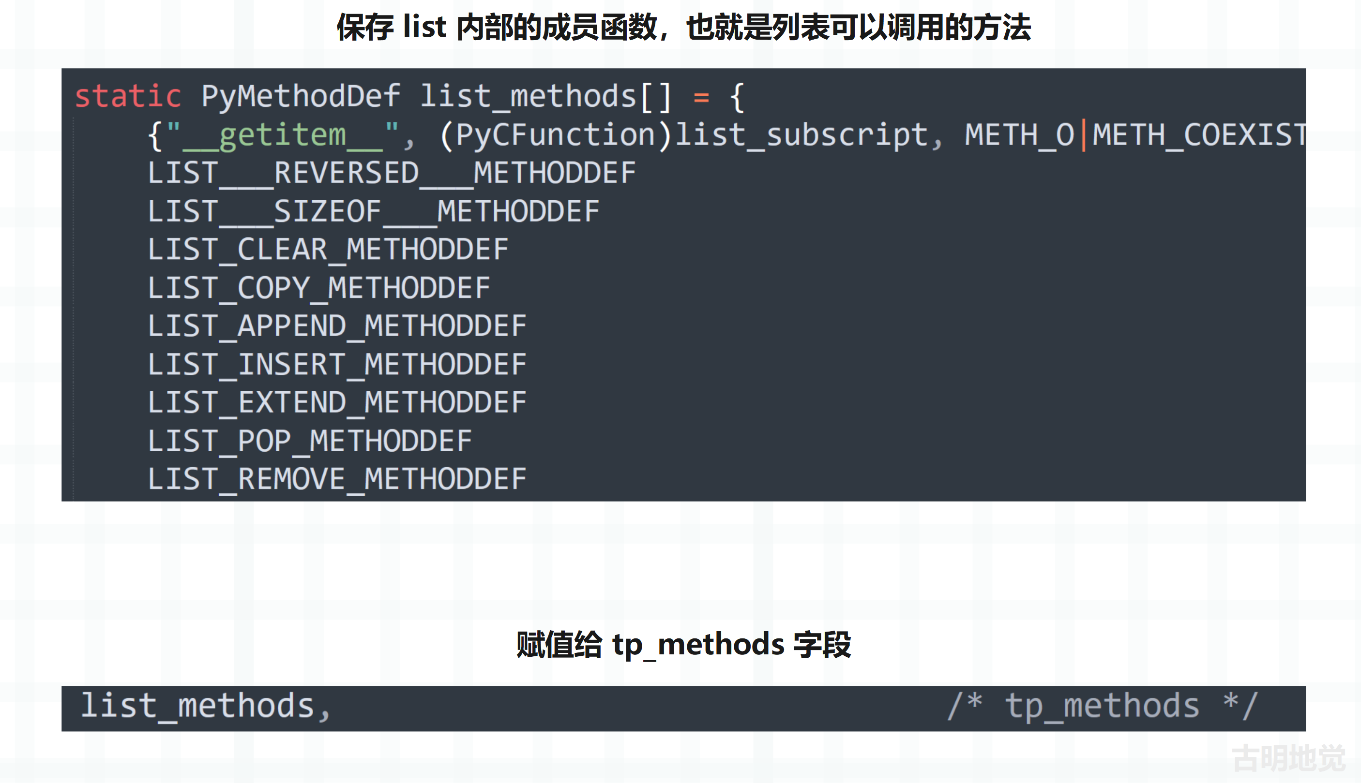The height and width of the screenshot is (783, 1361).
Task: Click the LIST_INSERT_METHODDEF entry
Action: [x=337, y=365]
